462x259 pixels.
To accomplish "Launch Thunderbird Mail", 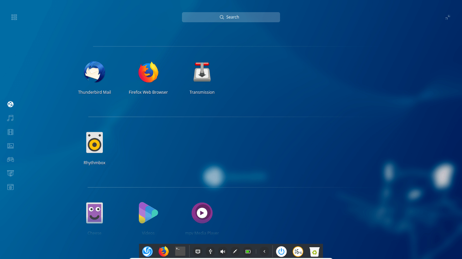I will pyautogui.click(x=94, y=72).
